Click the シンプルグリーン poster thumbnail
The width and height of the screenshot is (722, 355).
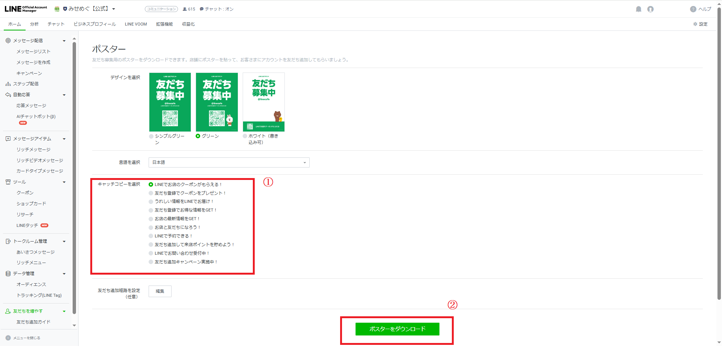click(x=170, y=102)
